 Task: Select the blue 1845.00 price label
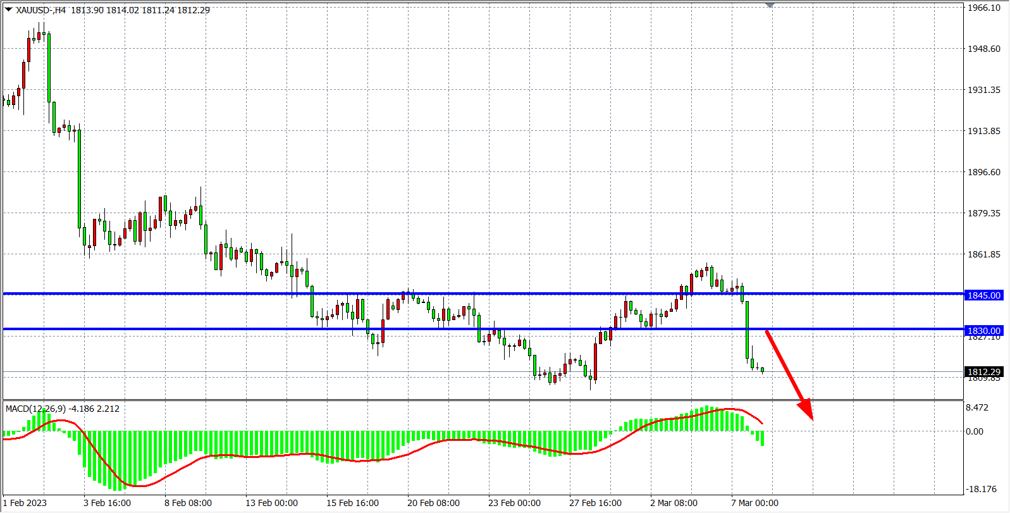point(983,295)
